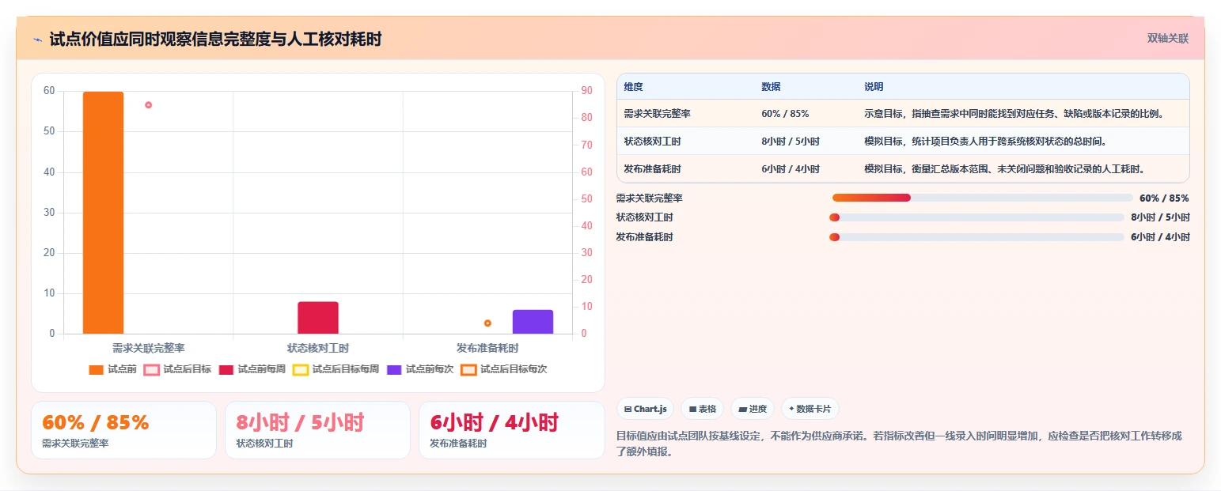Click the purple 发布准备耗时 bar in chart
The image size is (1221, 491).
(533, 322)
